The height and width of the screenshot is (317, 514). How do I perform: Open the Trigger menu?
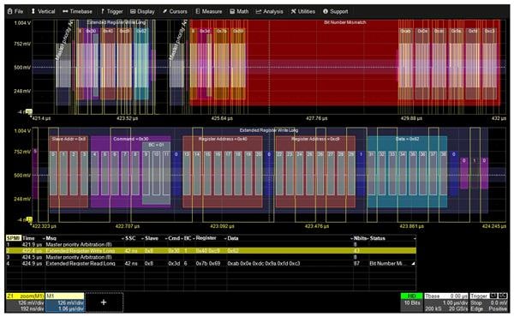pos(111,11)
